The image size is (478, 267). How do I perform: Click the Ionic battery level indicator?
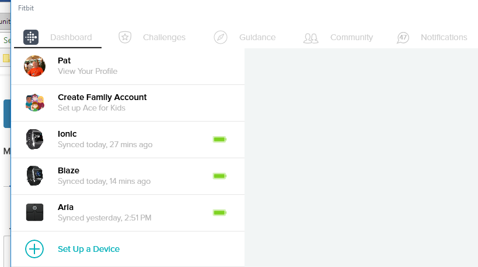click(x=219, y=140)
